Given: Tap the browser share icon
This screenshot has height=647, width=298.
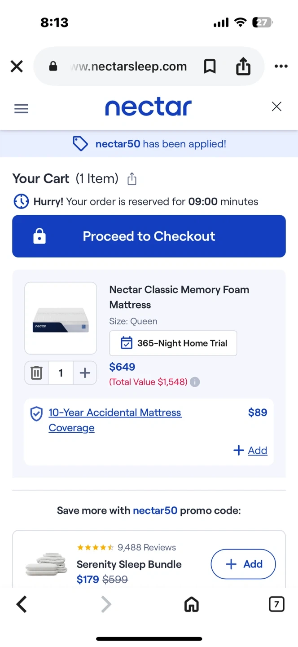Looking at the screenshot, I should click(243, 67).
